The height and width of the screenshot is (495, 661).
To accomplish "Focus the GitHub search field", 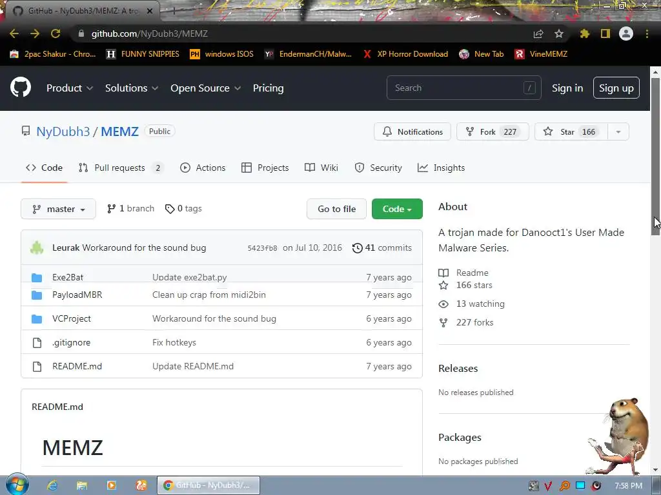I will point(463,88).
